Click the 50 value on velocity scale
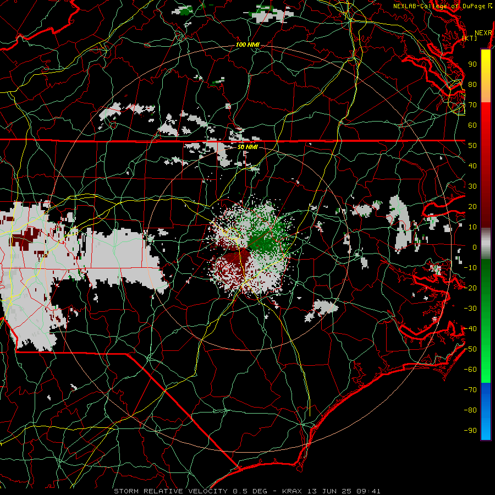 tap(472, 146)
